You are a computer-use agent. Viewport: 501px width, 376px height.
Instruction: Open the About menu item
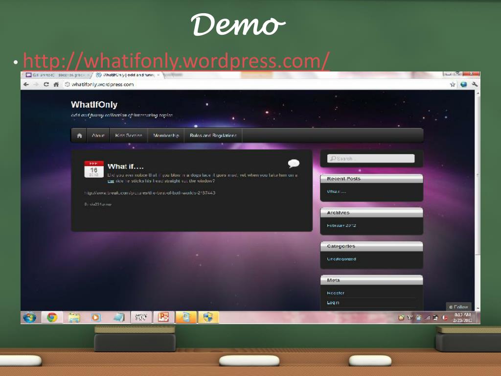(x=98, y=136)
